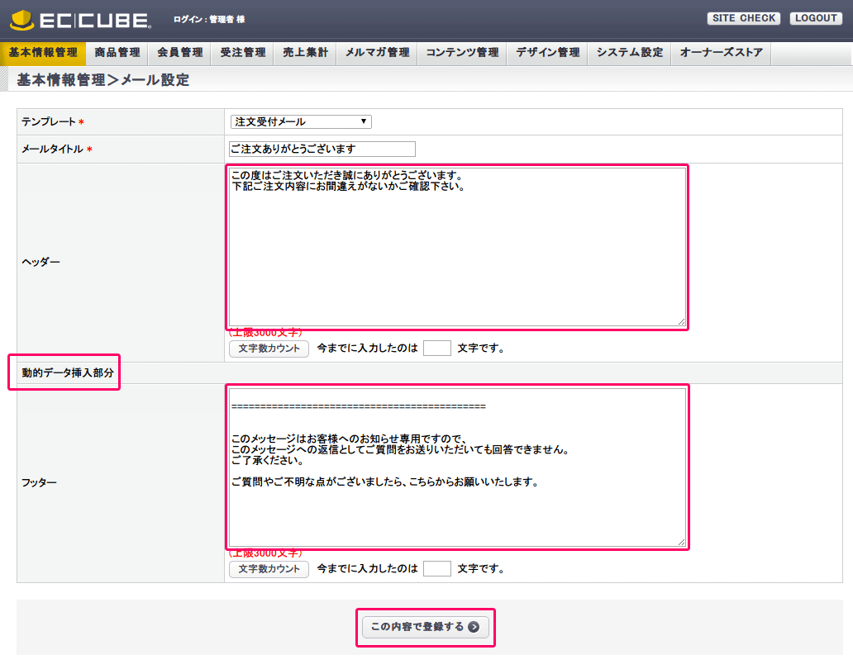The width and height of the screenshot is (853, 669).
Task: Open the コンテンツ管理 tab
Action: pyautogui.click(x=462, y=53)
